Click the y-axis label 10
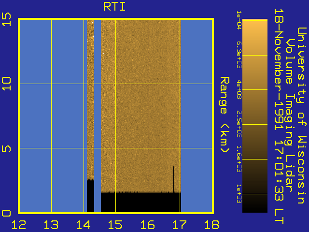The width and height of the screenshot is (309, 232). point(6,84)
